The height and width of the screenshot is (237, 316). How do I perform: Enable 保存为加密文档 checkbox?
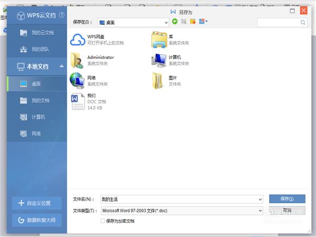[x=103, y=221]
